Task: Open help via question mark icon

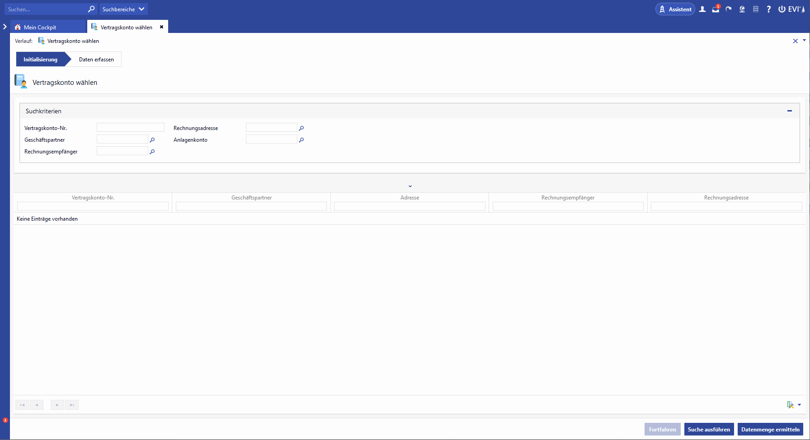Action: tap(768, 9)
